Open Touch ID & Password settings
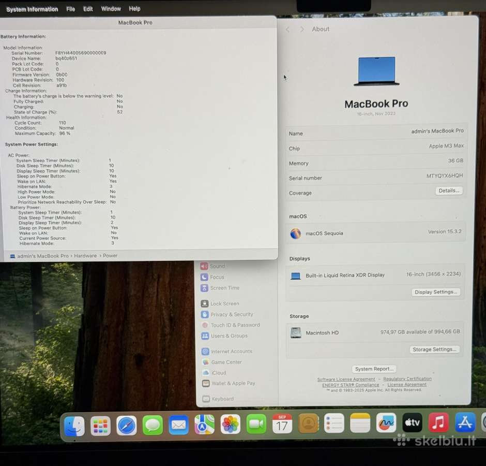The height and width of the screenshot is (466, 486). [231, 325]
